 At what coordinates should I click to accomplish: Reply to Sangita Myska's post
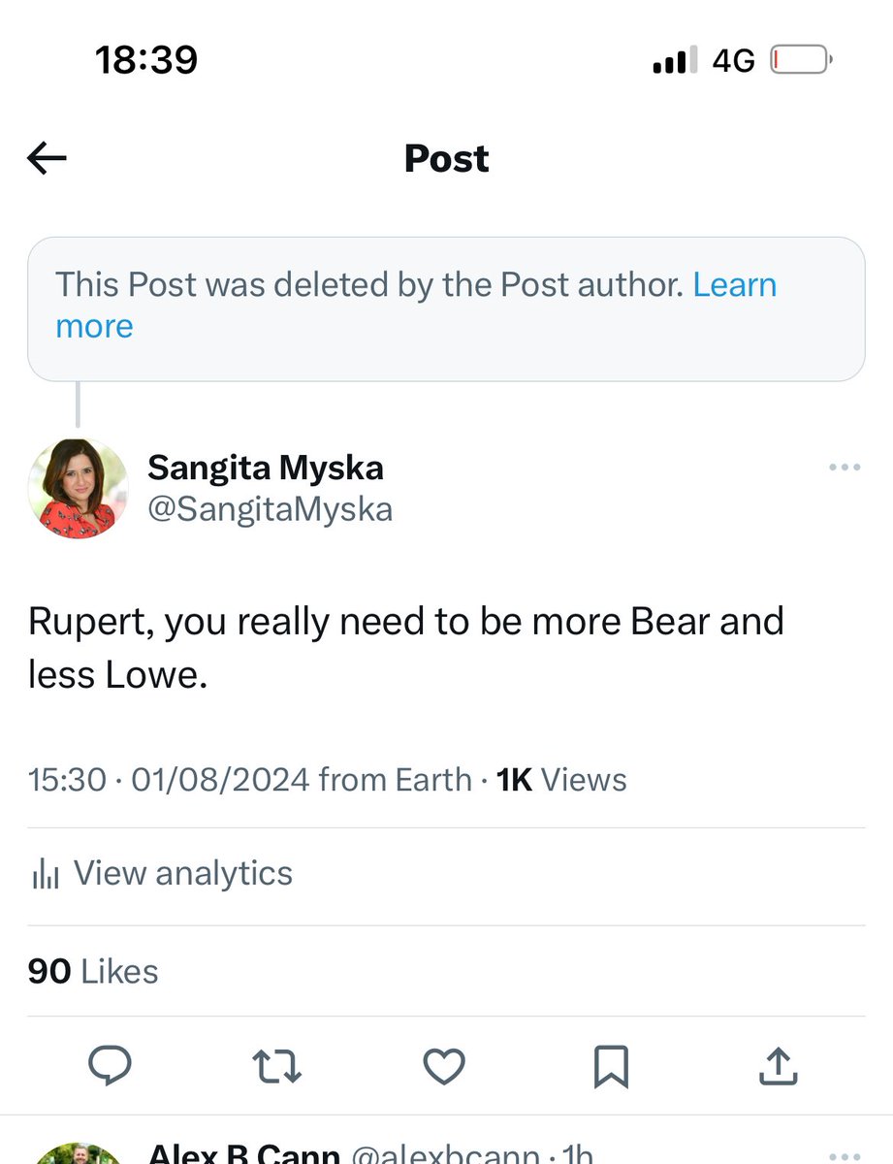click(111, 1065)
